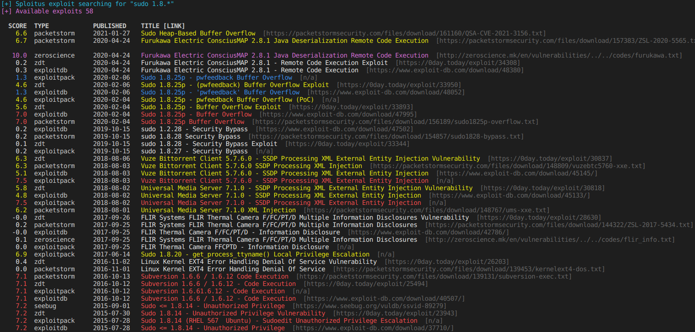Click the SCORE column header

click(18, 26)
